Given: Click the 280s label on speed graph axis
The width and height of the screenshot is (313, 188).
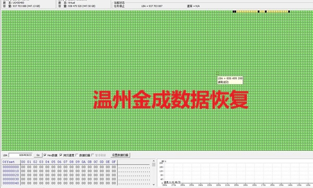Looking at the screenshot, I should coord(165,185).
